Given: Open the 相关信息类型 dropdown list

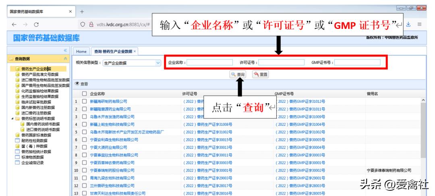Looking at the screenshot, I should pyautogui.click(x=158, y=63).
